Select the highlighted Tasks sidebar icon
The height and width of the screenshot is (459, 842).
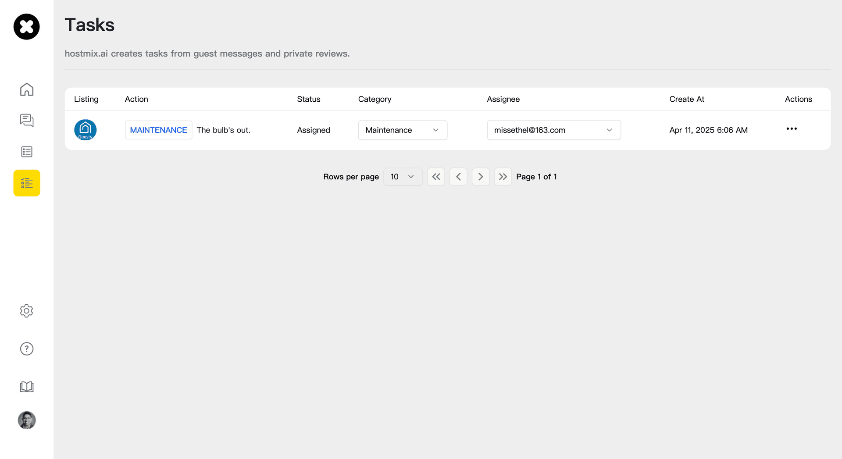tap(27, 183)
